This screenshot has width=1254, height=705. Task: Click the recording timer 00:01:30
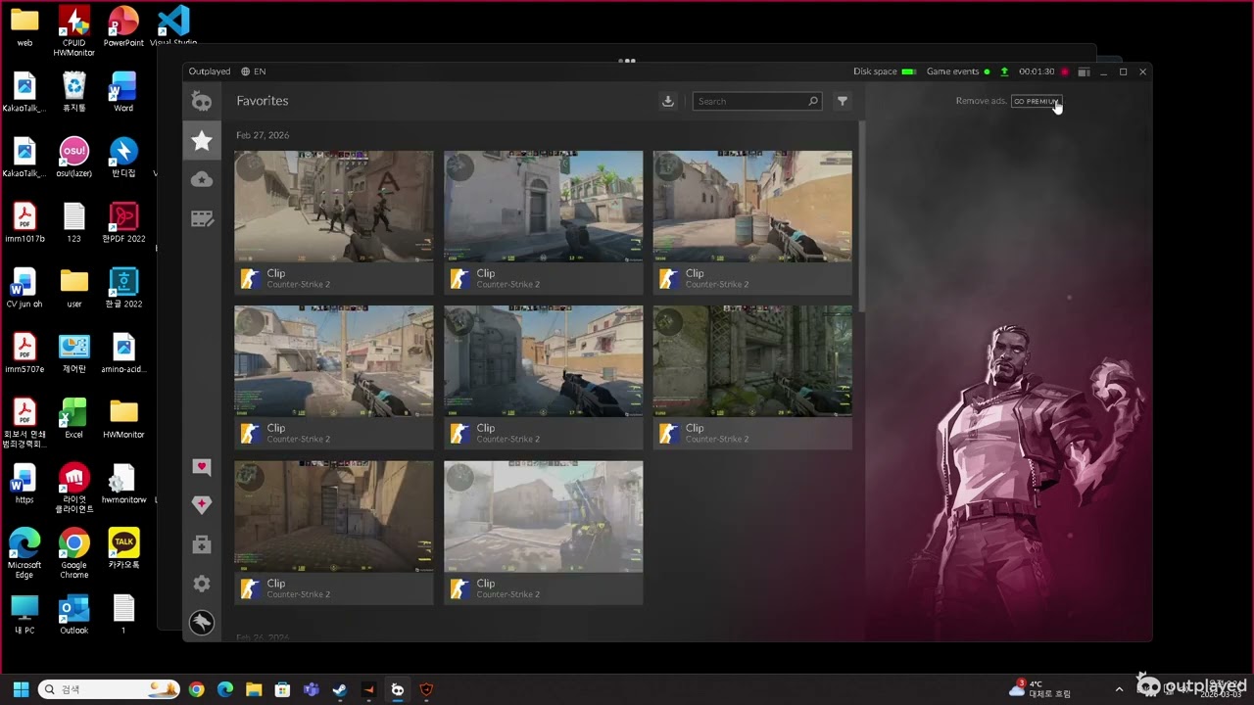(1037, 71)
